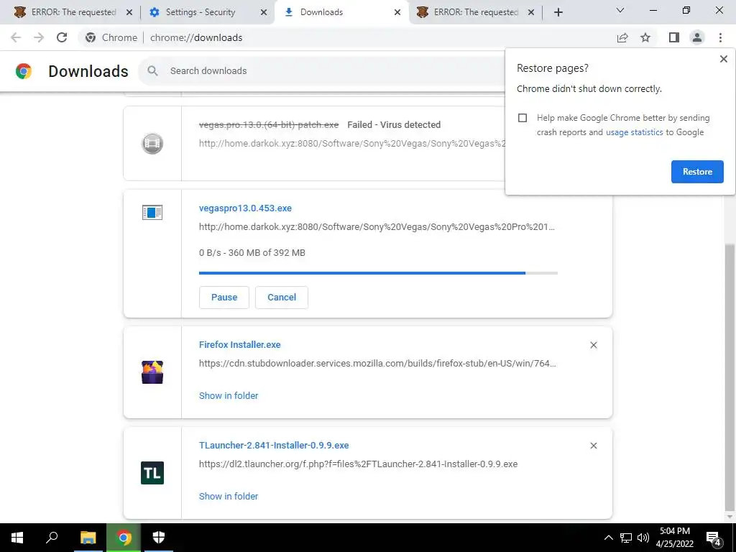Open Windows taskbar search
The image size is (736, 552).
pos(52,538)
